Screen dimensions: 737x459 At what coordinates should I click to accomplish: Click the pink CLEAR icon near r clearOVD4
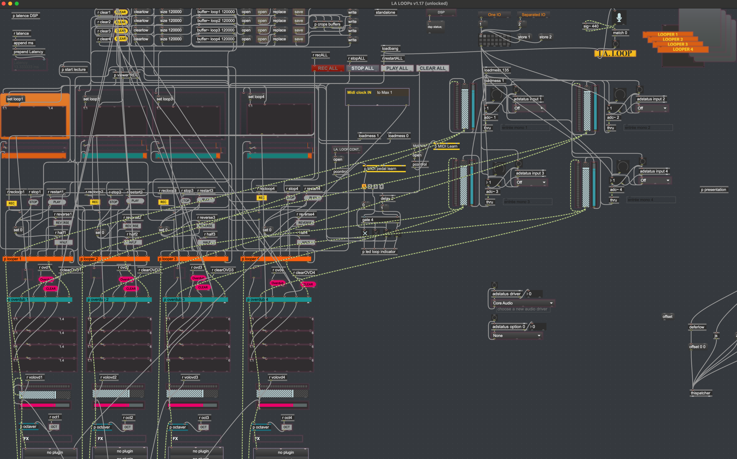308,285
